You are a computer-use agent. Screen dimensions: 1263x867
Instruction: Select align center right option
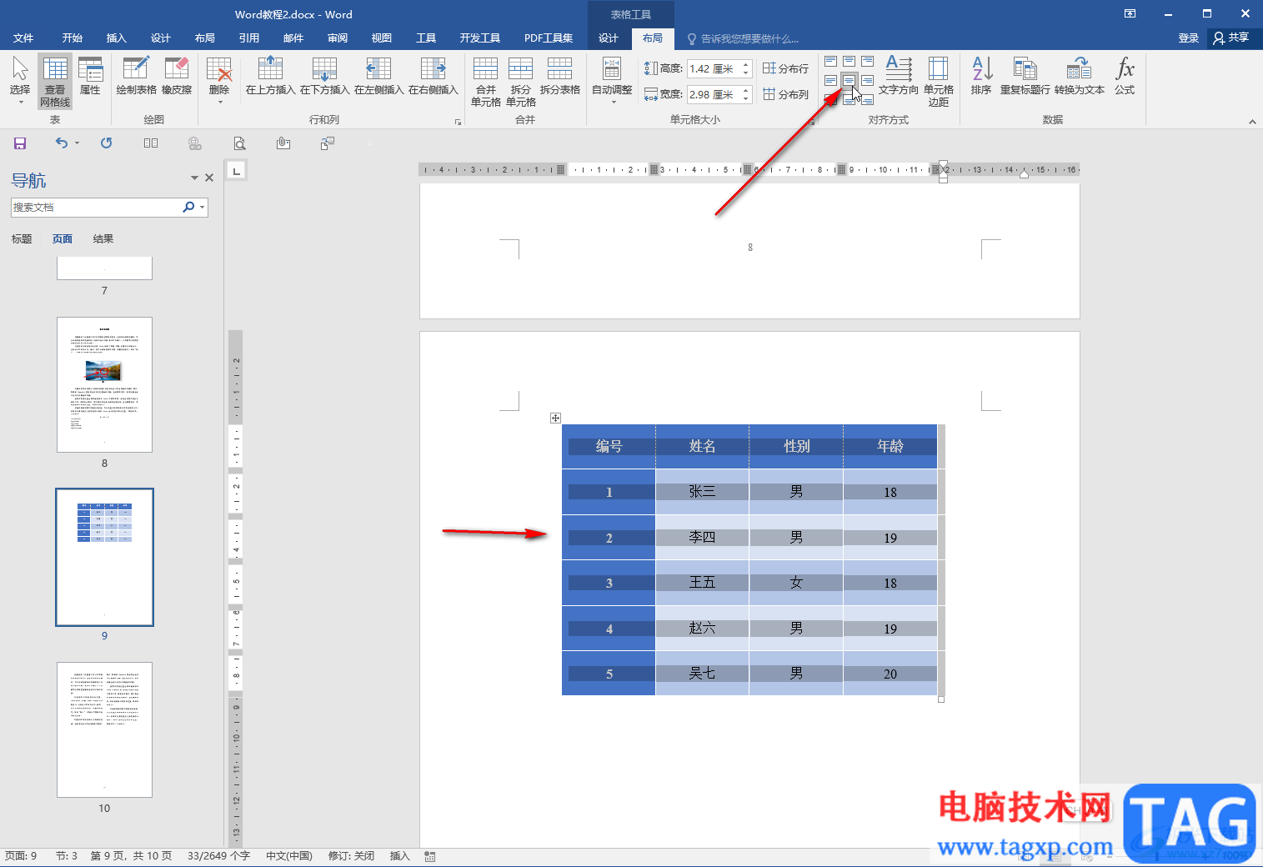tap(867, 81)
